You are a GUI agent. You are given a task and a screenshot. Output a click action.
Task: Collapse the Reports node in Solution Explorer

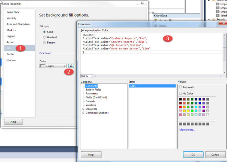click(x=209, y=19)
